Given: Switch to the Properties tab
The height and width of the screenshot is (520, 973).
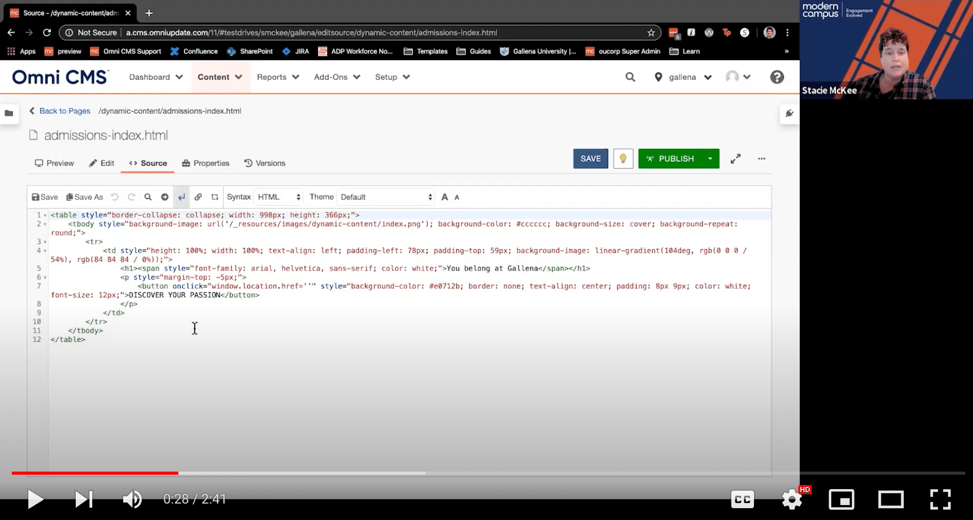Looking at the screenshot, I should pyautogui.click(x=206, y=163).
